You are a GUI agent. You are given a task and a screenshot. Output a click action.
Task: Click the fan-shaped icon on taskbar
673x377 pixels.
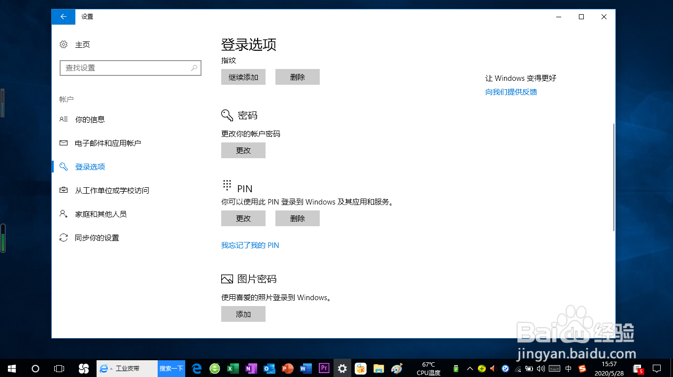(x=83, y=368)
